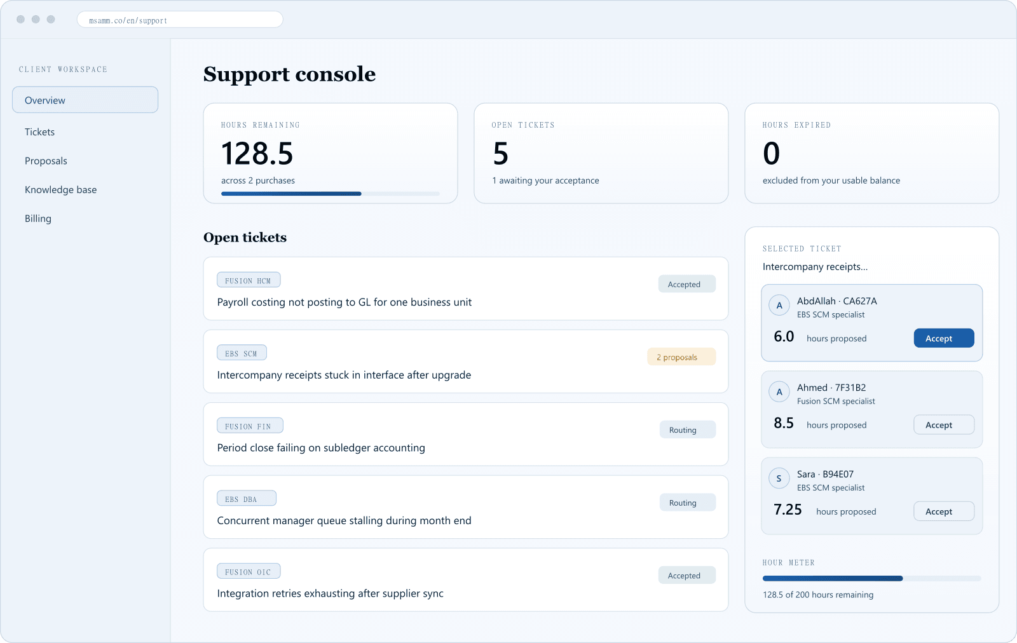This screenshot has width=1017, height=643.
Task: Click the "Ahmed · 7F31B2" name
Action: [x=831, y=388]
